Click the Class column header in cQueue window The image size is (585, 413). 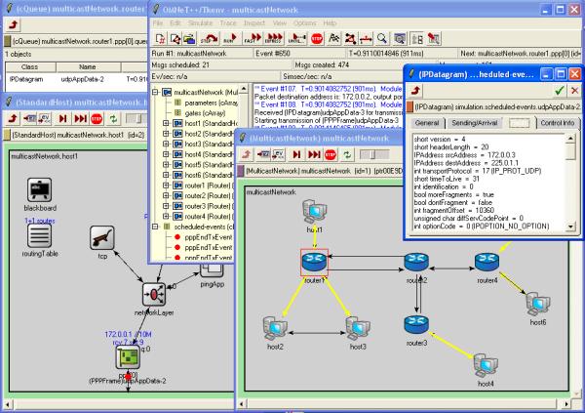pos(30,67)
